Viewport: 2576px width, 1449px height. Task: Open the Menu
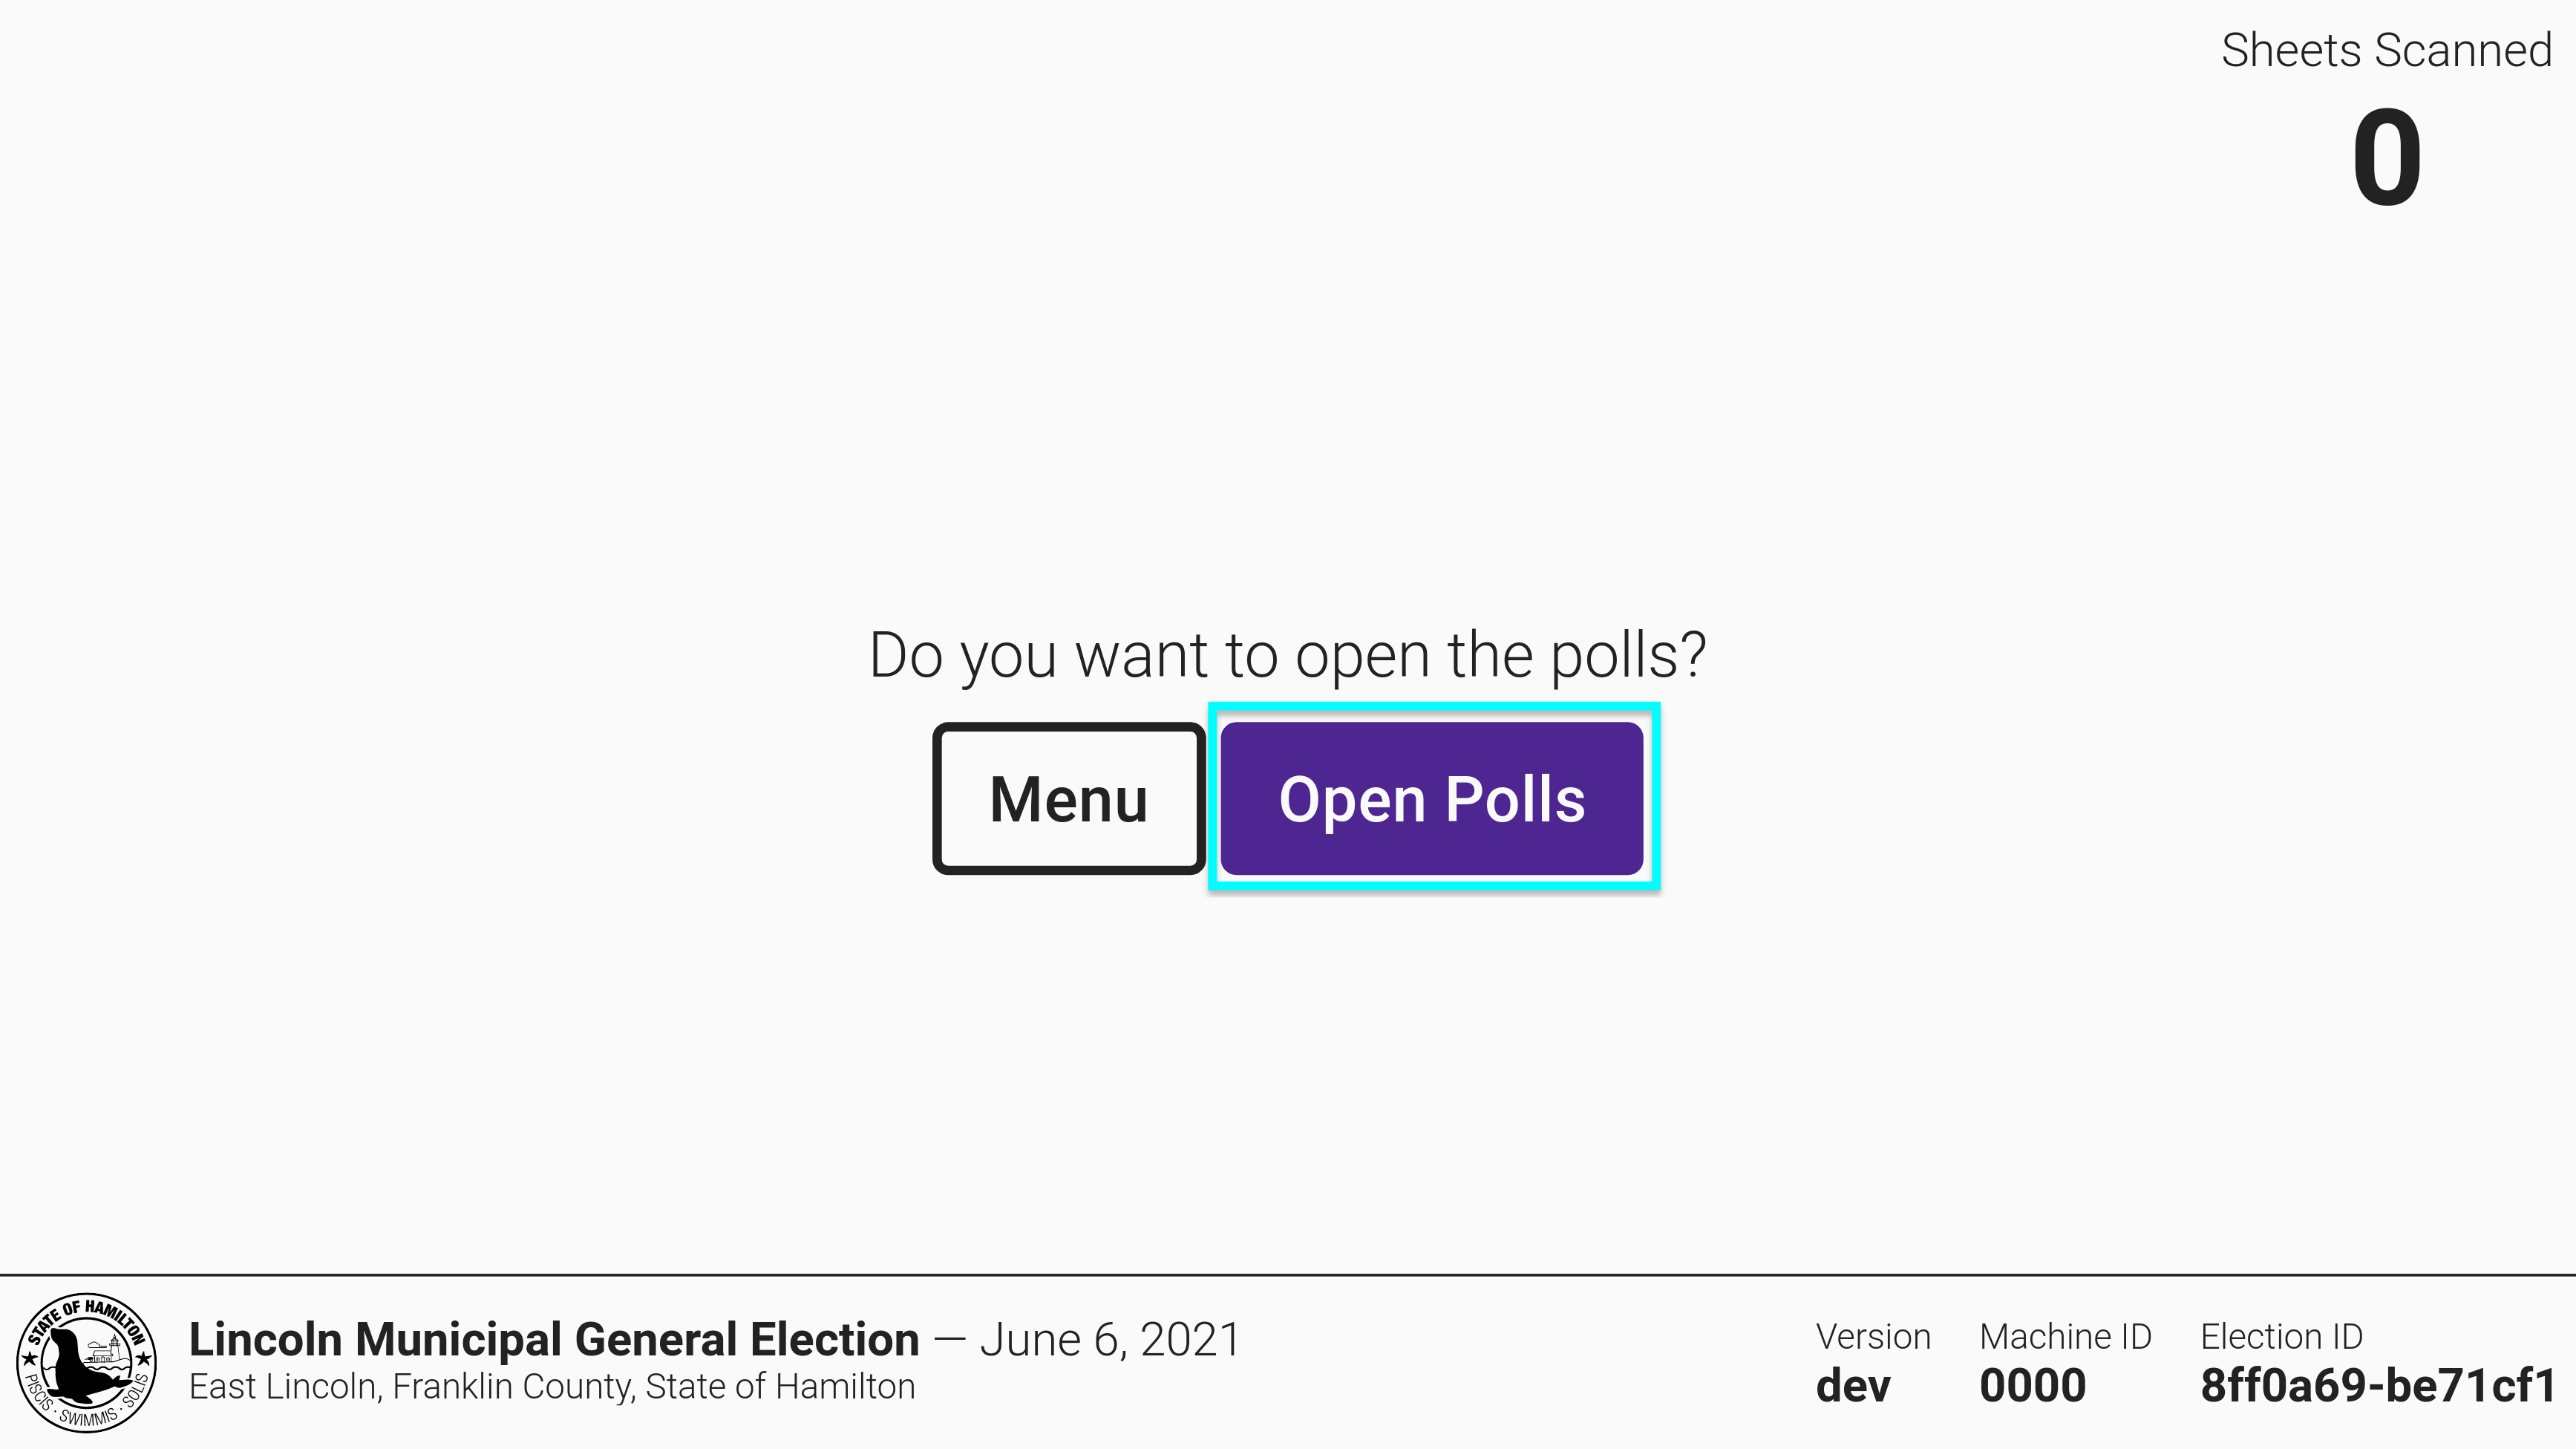(x=1068, y=798)
